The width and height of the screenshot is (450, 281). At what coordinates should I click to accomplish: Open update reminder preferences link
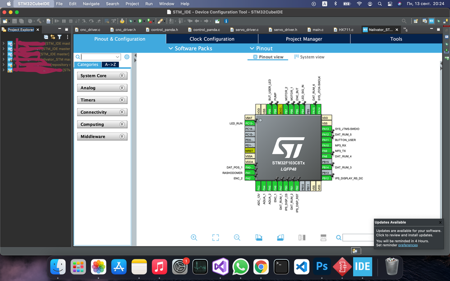(408, 245)
